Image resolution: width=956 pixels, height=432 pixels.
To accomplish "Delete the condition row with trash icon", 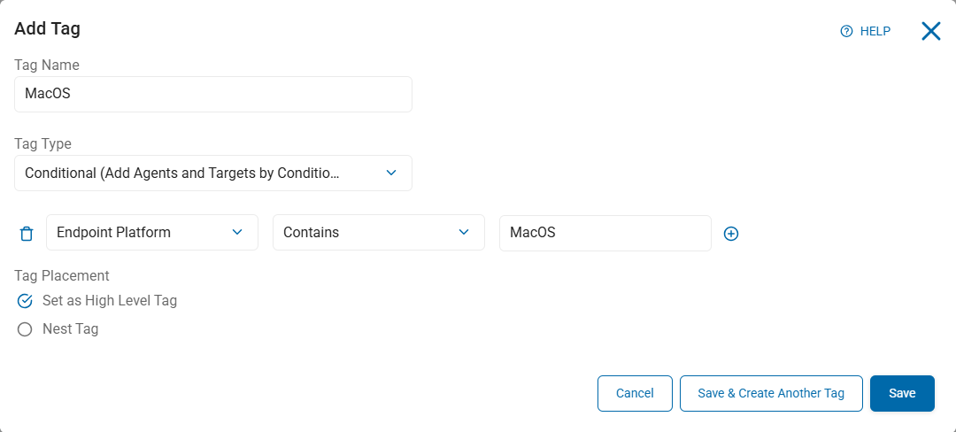I will coord(27,234).
